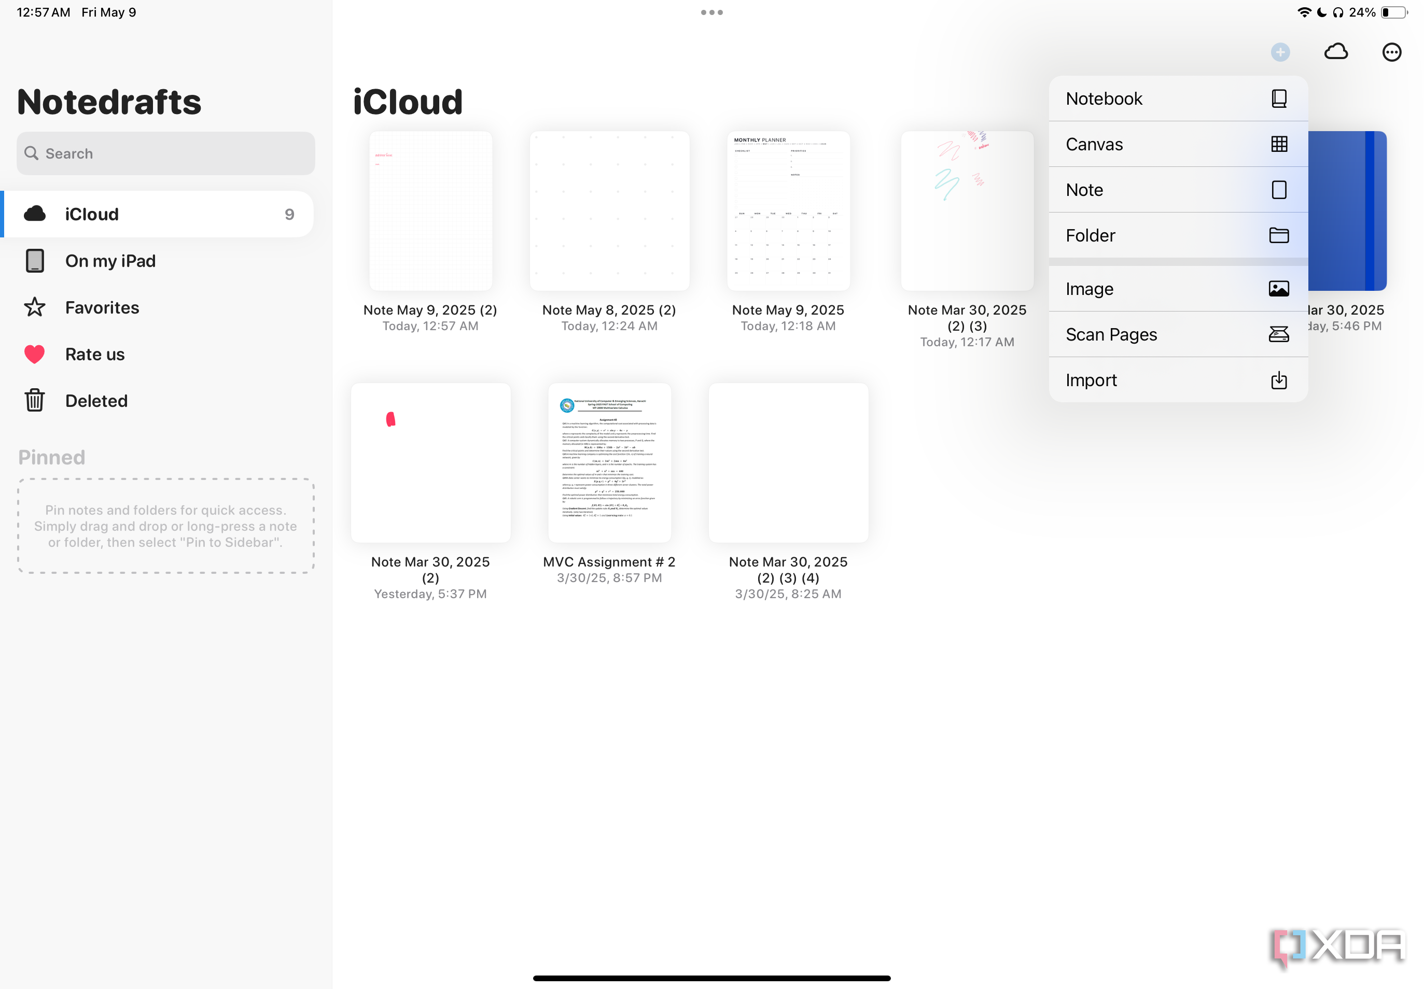Open the cloud sync icon

(x=1336, y=52)
